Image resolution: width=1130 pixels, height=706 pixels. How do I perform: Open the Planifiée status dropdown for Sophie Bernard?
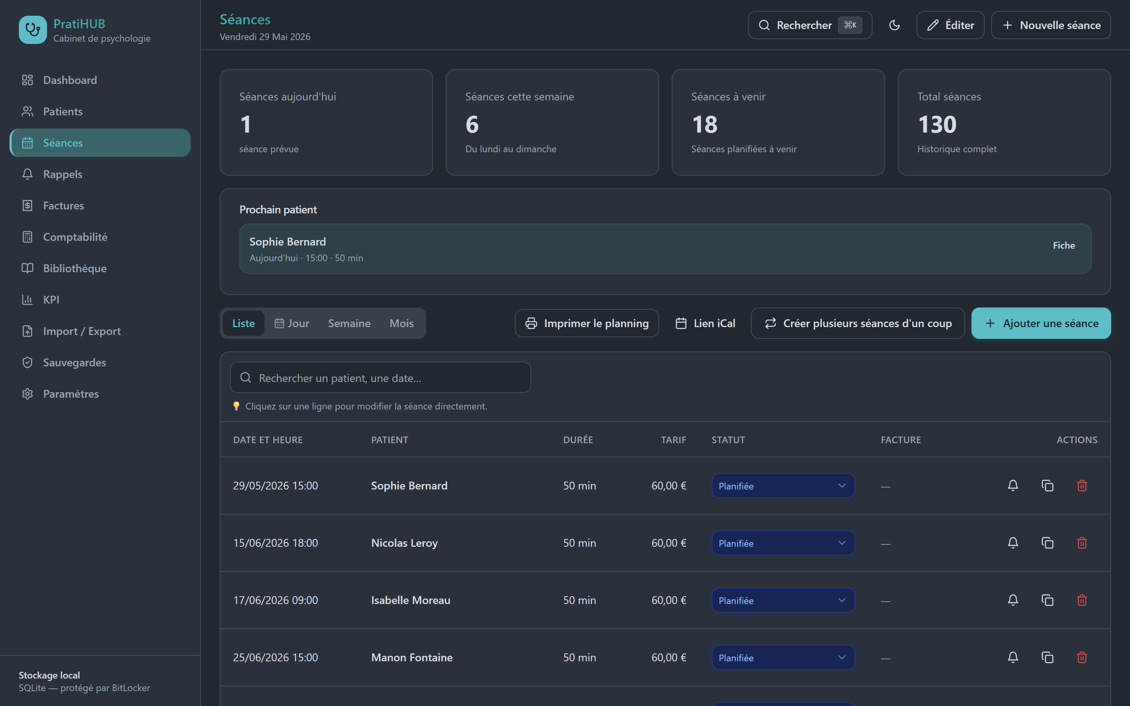783,486
